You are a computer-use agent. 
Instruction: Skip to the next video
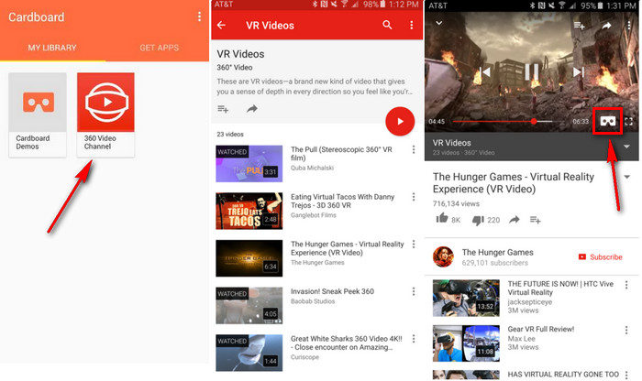tap(578, 72)
